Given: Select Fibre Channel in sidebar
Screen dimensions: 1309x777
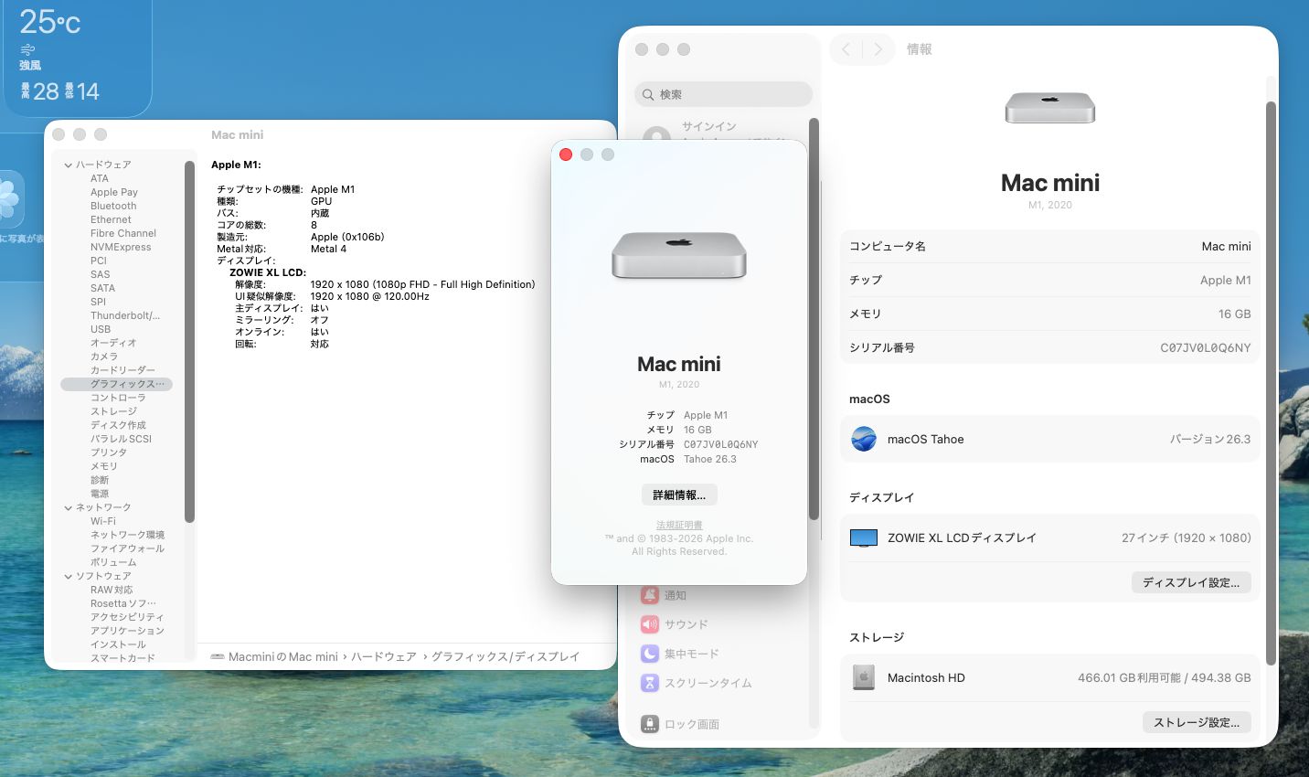Looking at the screenshot, I should tap(123, 233).
